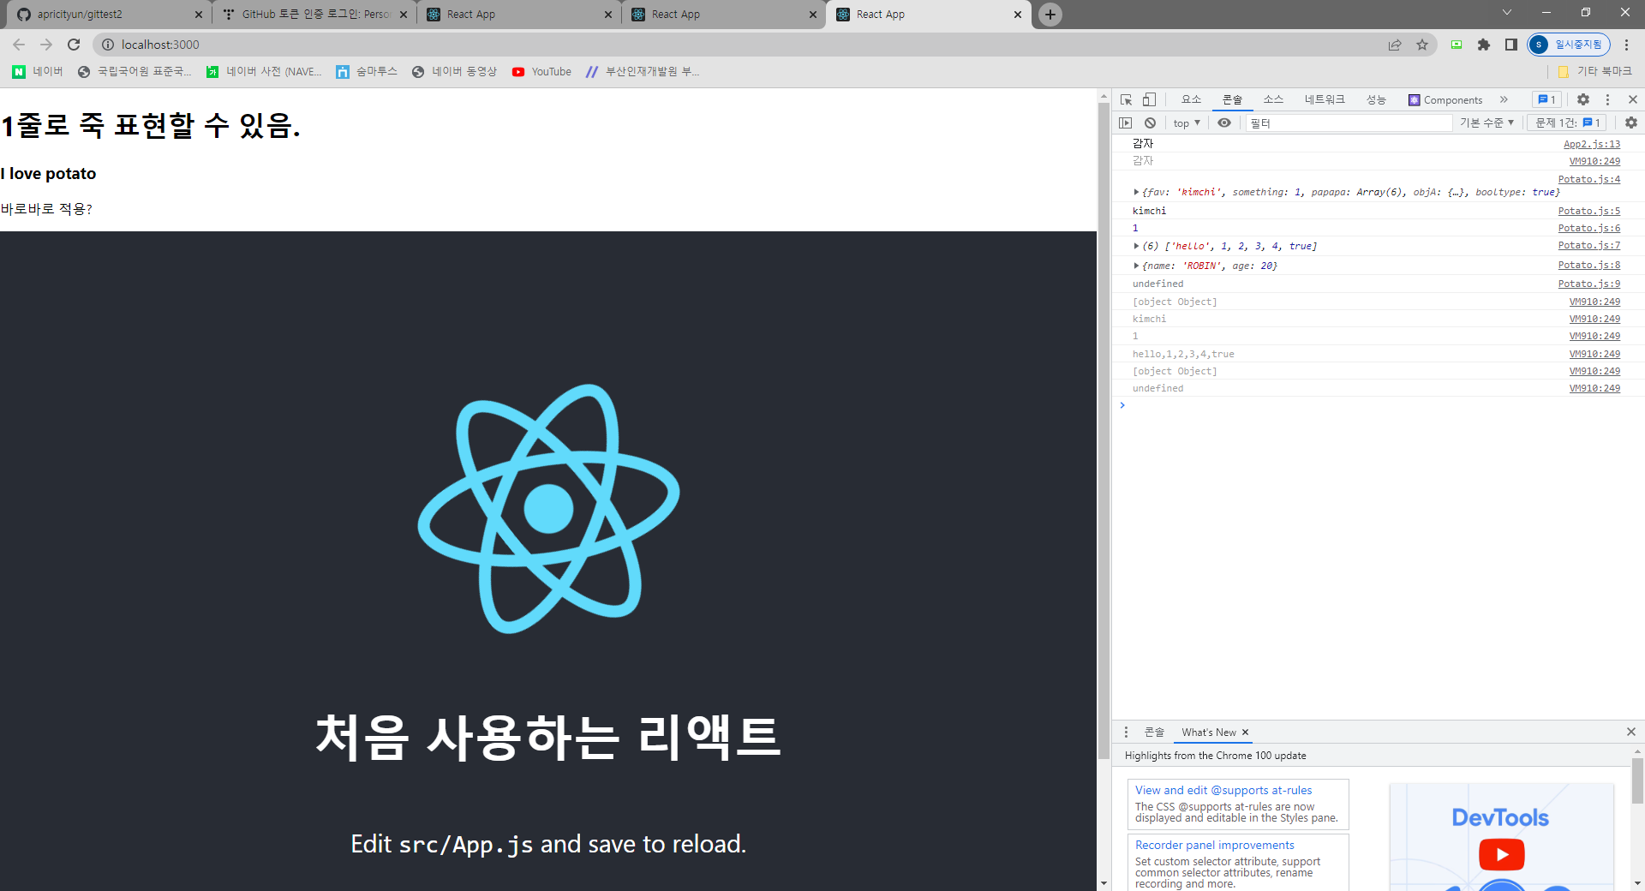Go back with the browser back arrow
This screenshot has height=891, width=1645.
[x=19, y=45]
